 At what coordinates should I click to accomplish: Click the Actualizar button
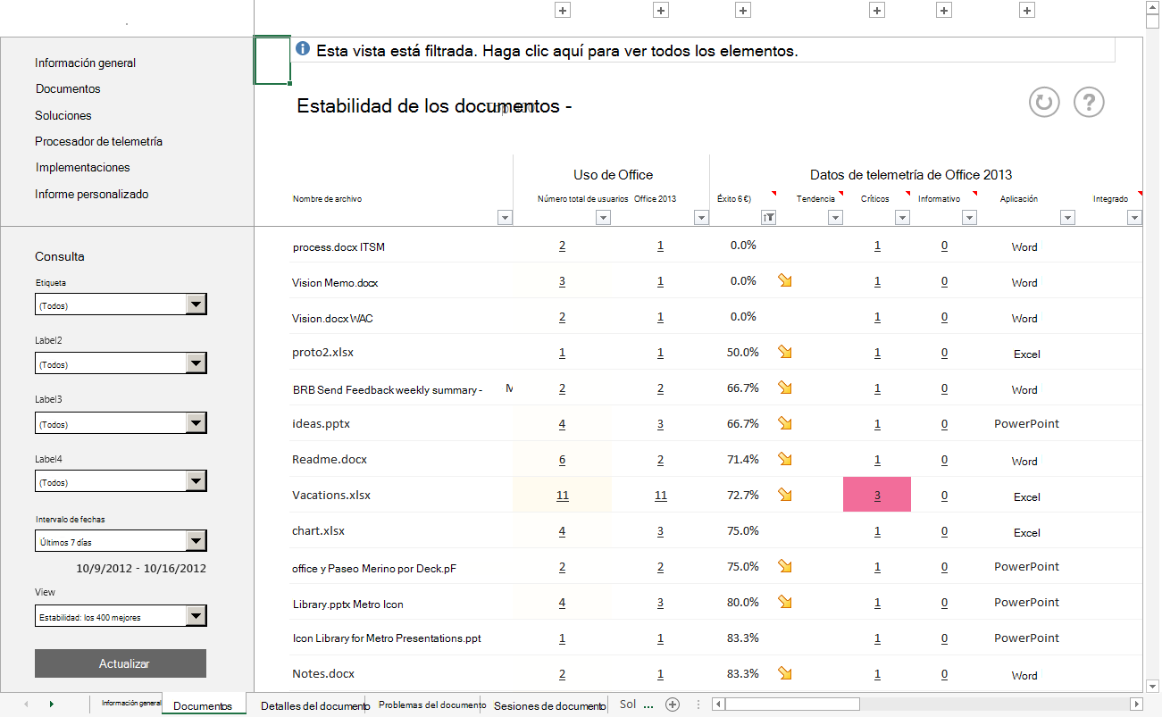pos(121,663)
